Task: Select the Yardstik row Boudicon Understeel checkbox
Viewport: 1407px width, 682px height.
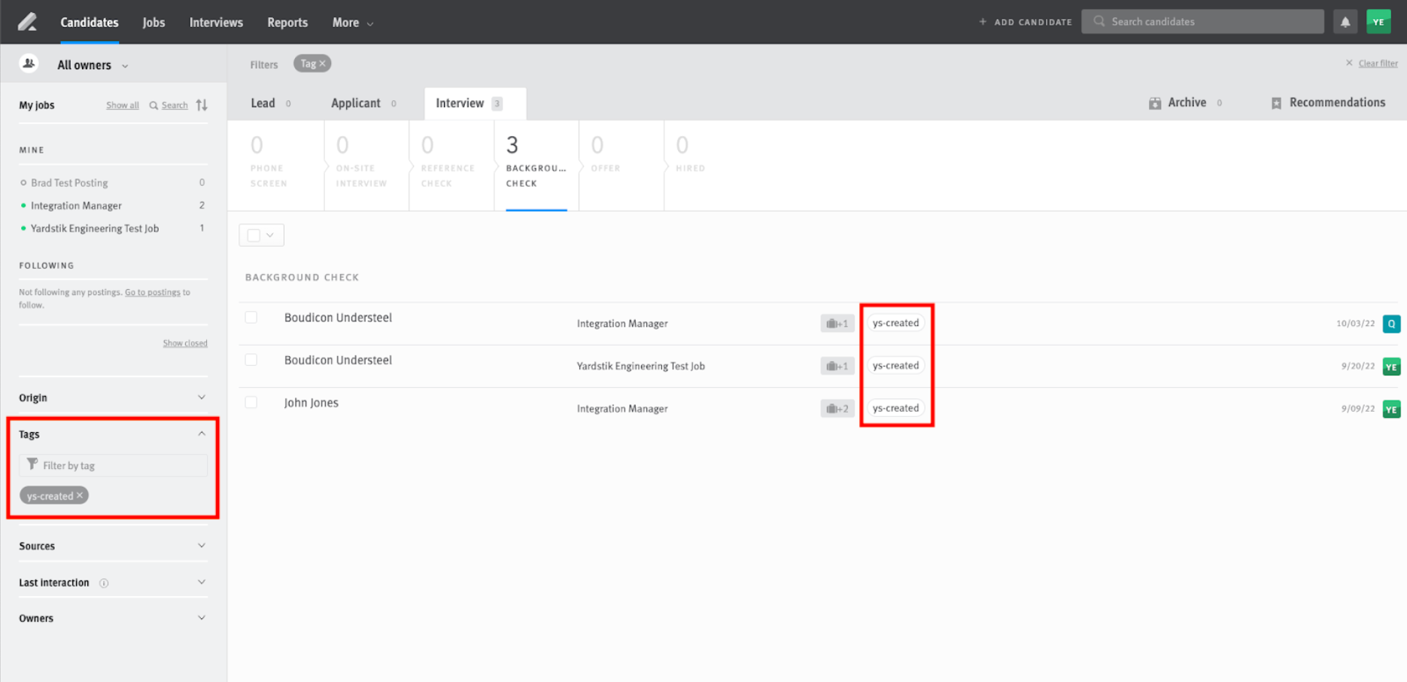Action: pyautogui.click(x=251, y=360)
